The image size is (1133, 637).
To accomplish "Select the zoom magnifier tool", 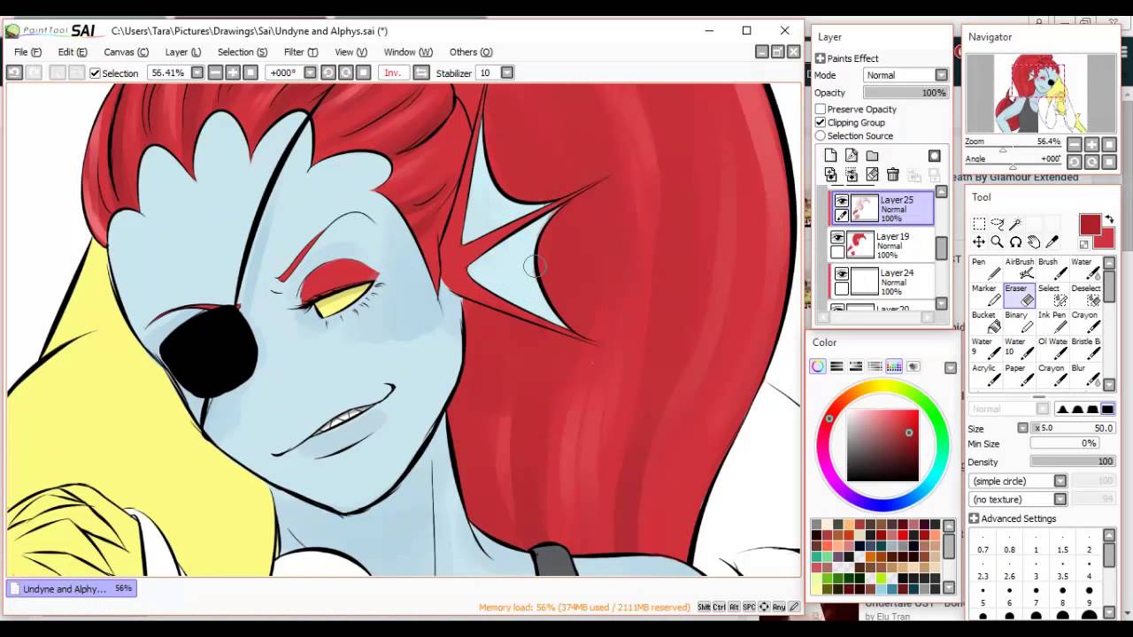I will pos(998,242).
